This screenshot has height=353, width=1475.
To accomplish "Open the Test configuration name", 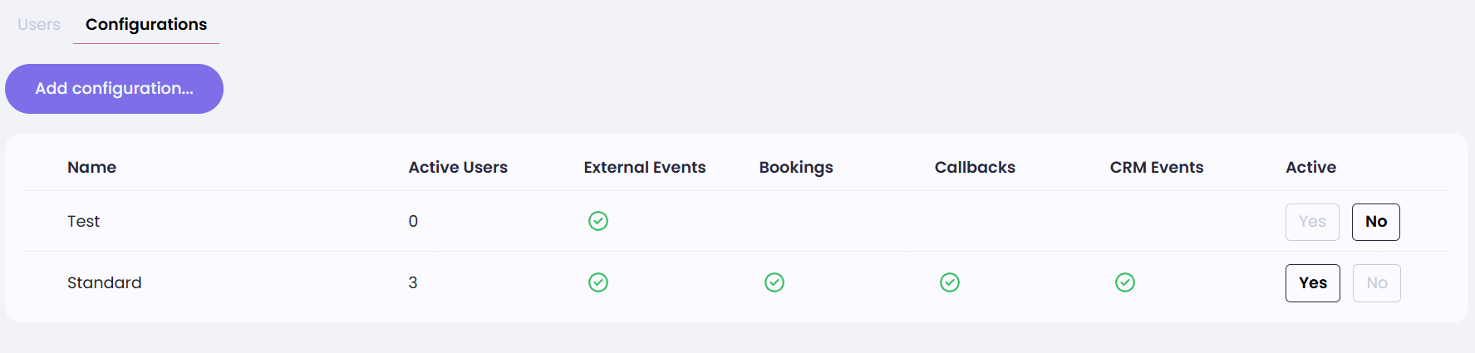I will click(x=83, y=222).
